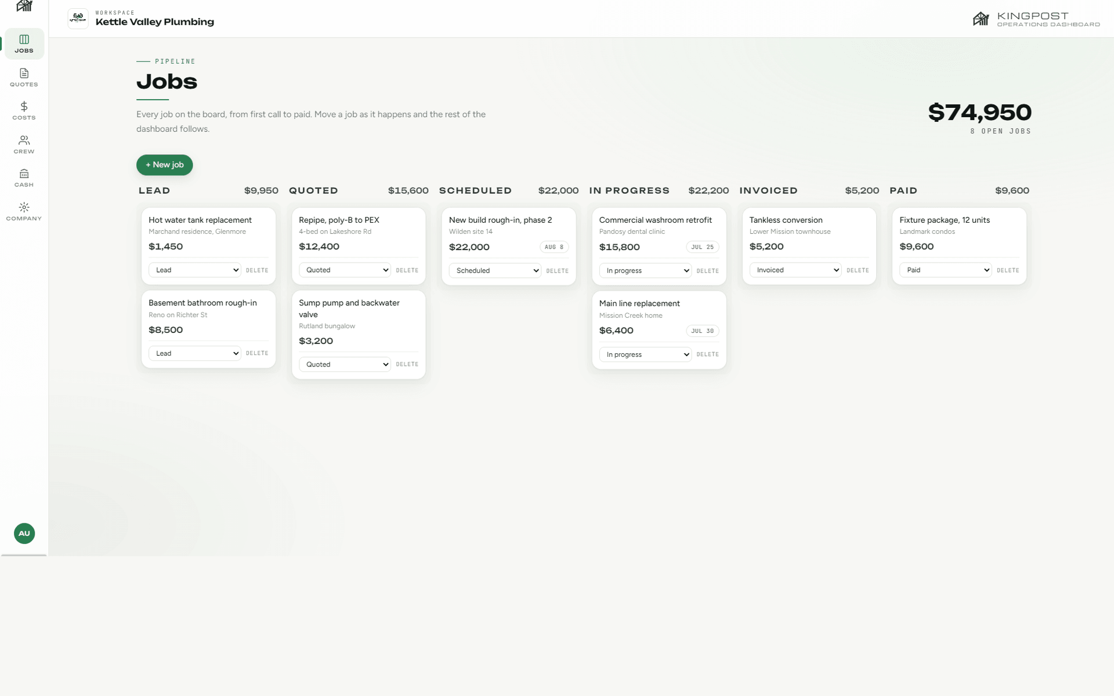This screenshot has height=696, width=1114.
Task: Open status dropdown for Main line replacement
Action: 645,354
